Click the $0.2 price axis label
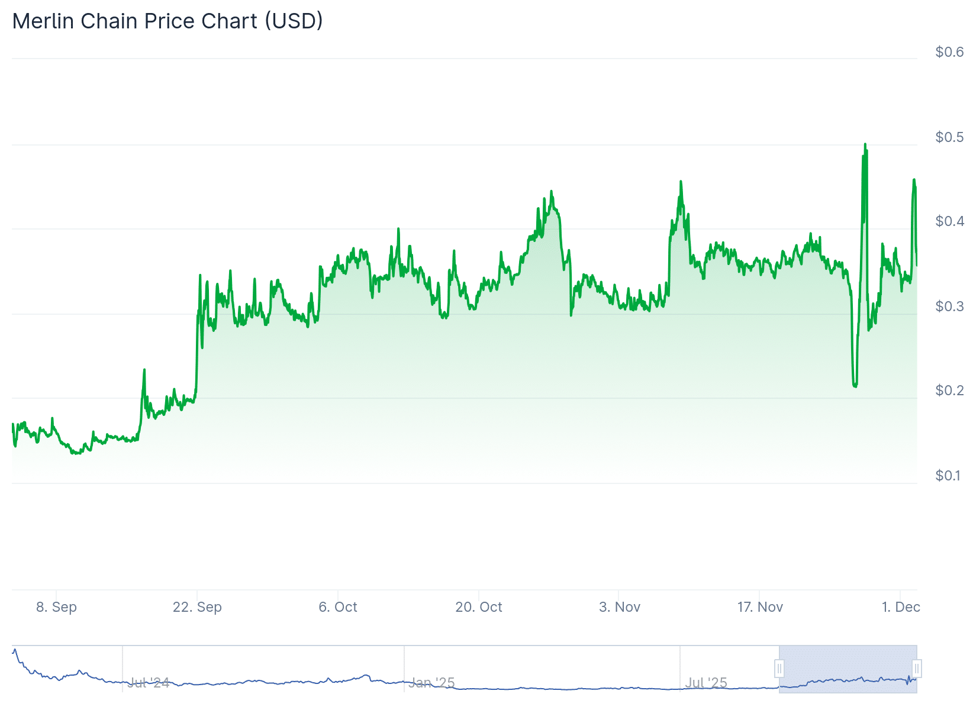 click(949, 390)
